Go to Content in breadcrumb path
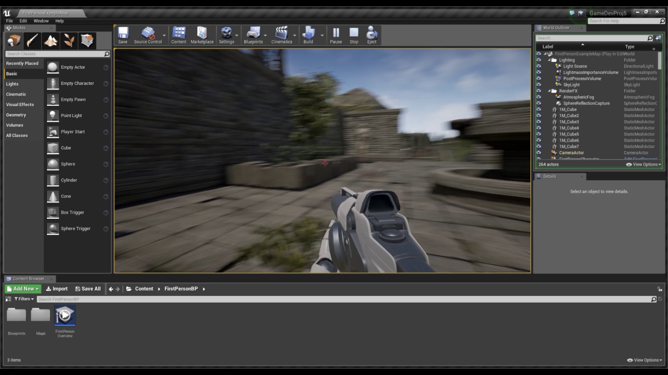This screenshot has width=668, height=375. point(144,289)
